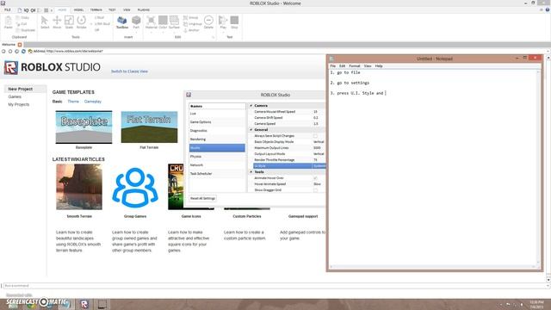
Task: Click Reset All Settings button
Action: click(x=203, y=199)
